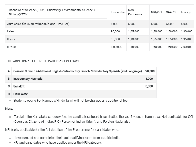
Task: Select the German/French 2nd Language row
Action: click(77, 71)
